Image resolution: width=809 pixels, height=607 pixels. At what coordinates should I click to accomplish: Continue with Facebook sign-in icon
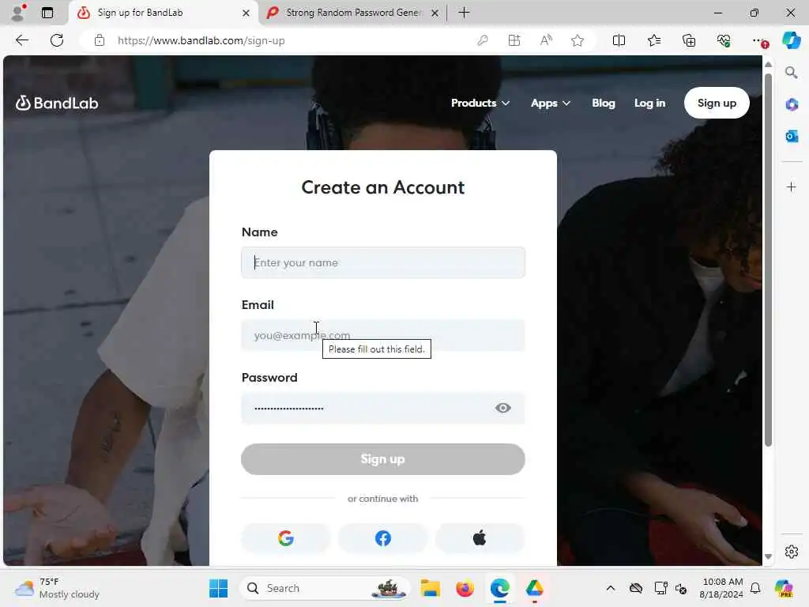pyautogui.click(x=383, y=538)
